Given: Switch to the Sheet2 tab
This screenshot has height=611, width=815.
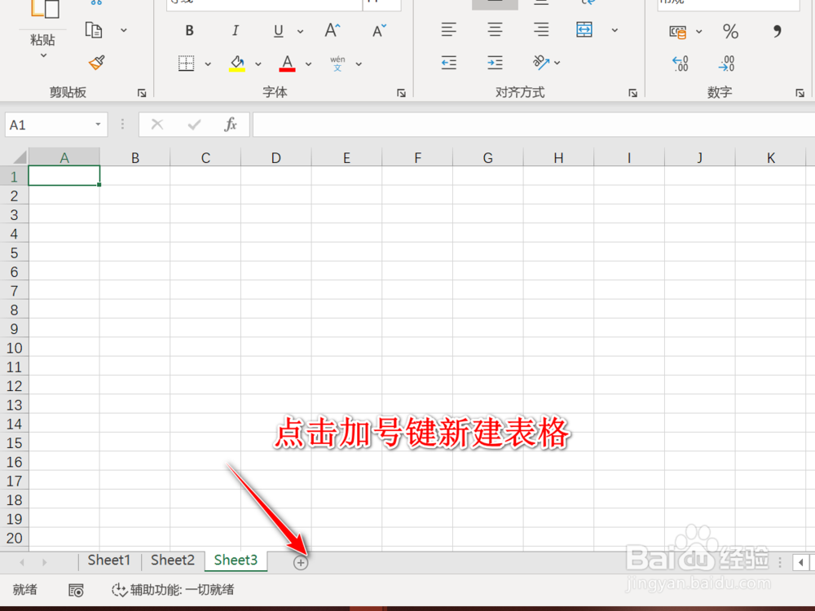Looking at the screenshot, I should coord(172,560).
